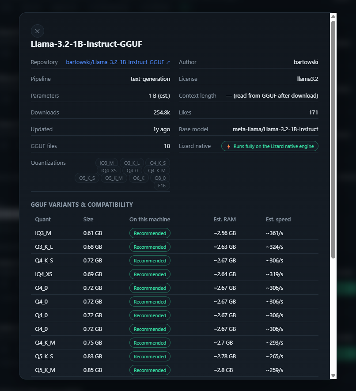The height and width of the screenshot is (391, 356).
Task: Click the '~2.64 GB' estimated RAM cell
Action: [225, 274]
